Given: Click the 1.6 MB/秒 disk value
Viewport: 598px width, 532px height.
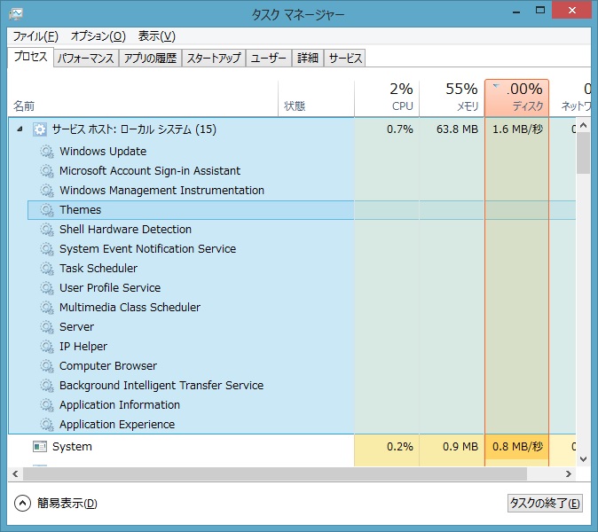Looking at the screenshot, I should [517, 129].
